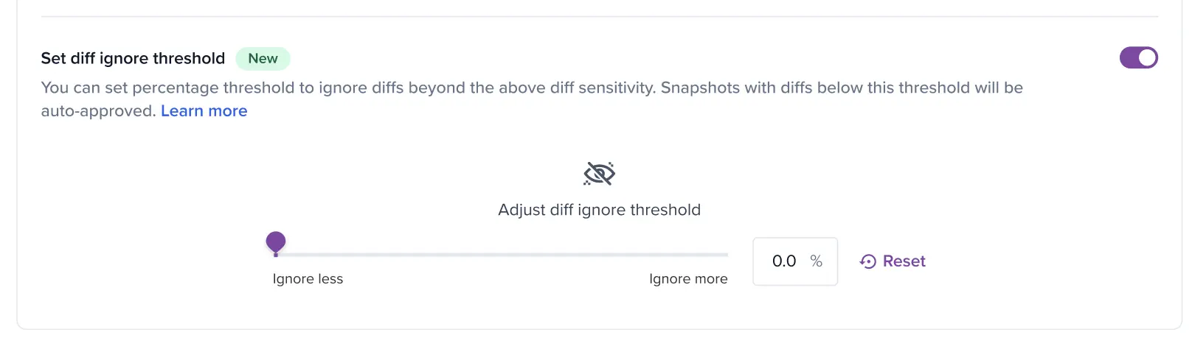Click the white knob of the purple switch
This screenshot has height=346, width=1192.
coord(1147,57)
